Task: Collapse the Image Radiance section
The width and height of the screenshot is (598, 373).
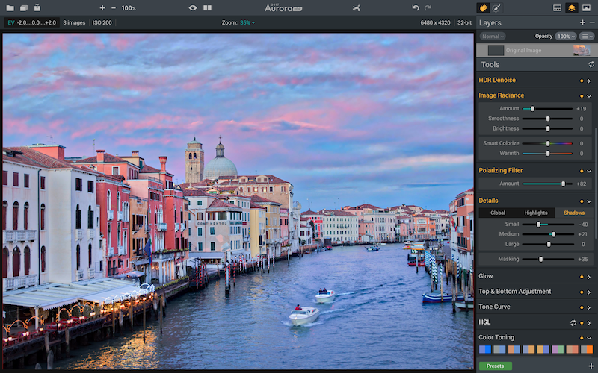Action: 589,96
